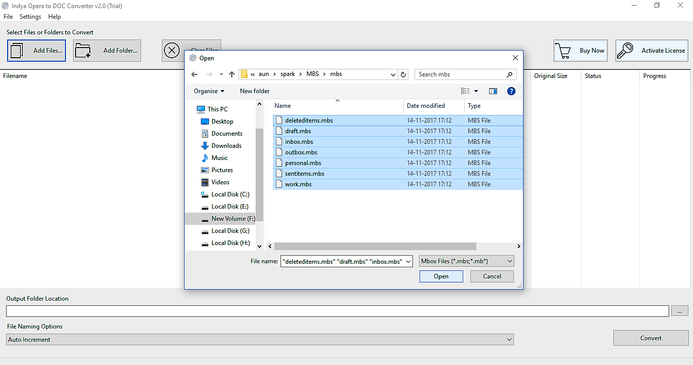Expand the File name history dropdown
The height and width of the screenshot is (365, 693).
click(409, 261)
